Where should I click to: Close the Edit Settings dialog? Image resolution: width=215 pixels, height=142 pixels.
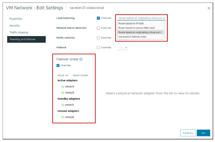pos(209,8)
